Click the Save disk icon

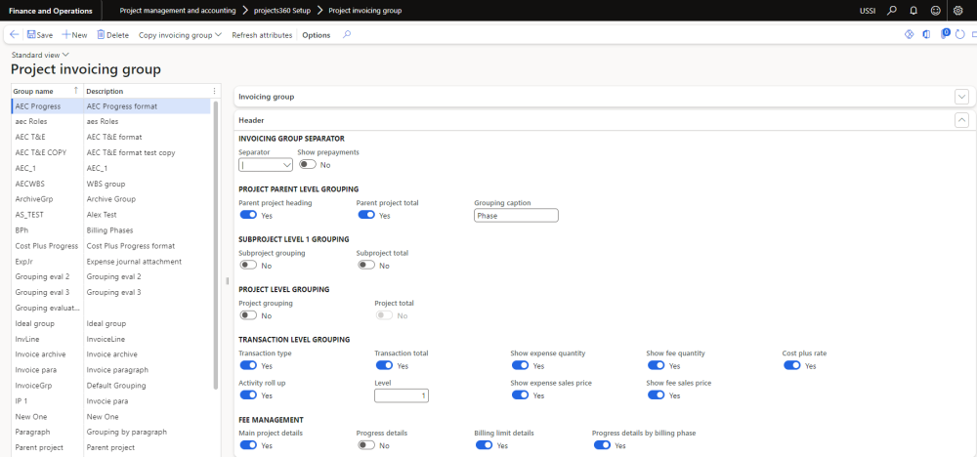tap(31, 35)
